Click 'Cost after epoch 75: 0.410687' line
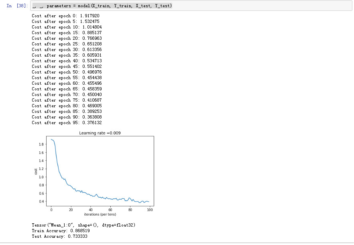Screen dimensions: 354x245 coord(67,100)
